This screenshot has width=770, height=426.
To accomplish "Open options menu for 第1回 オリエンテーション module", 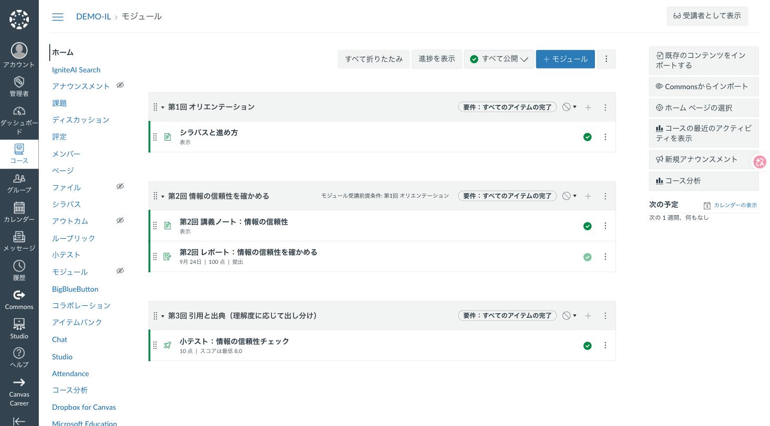I will (x=605, y=108).
